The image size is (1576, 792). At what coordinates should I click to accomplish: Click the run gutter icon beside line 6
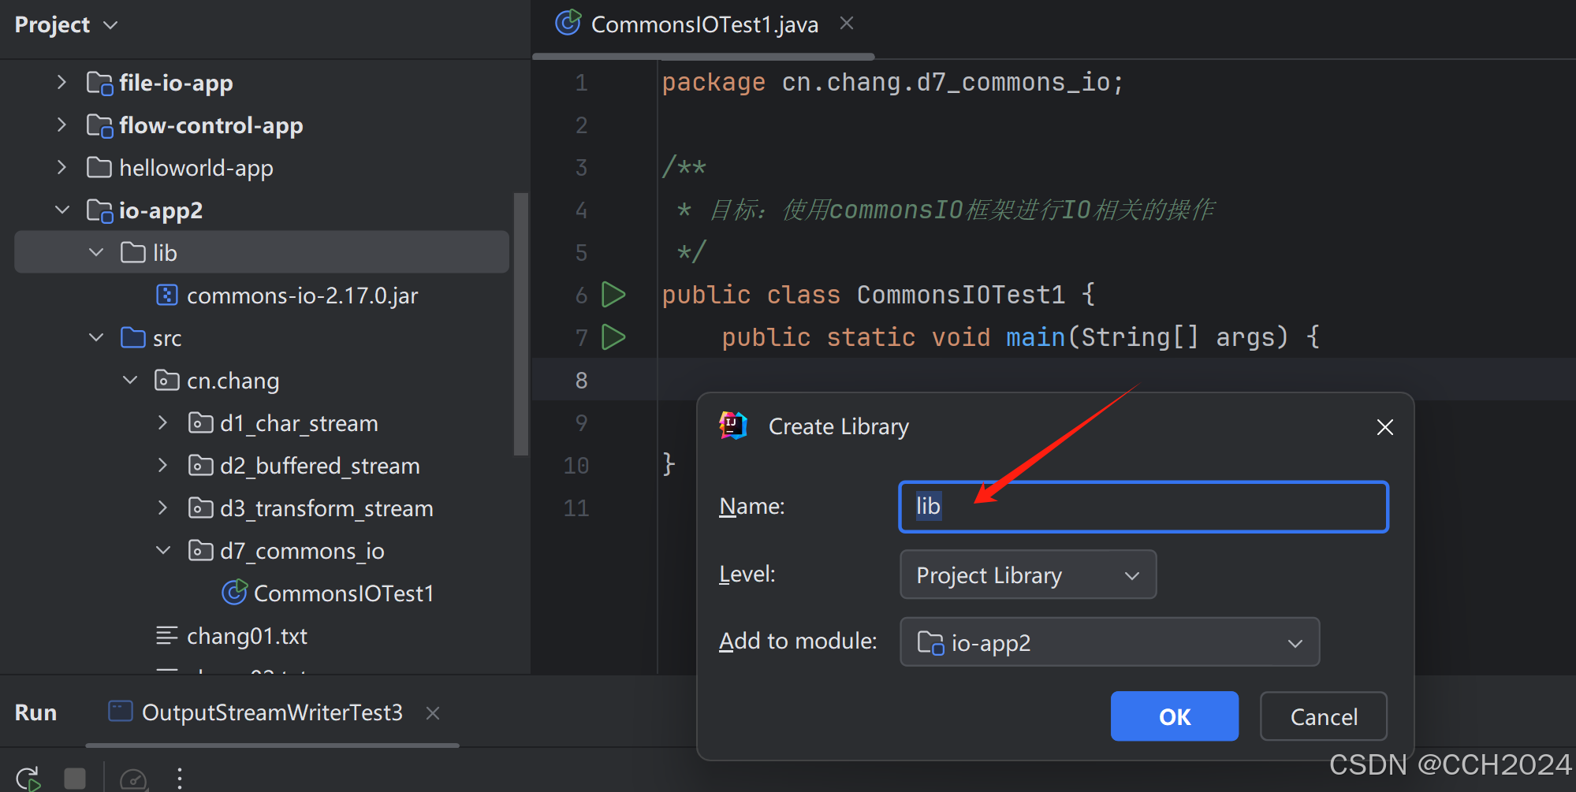pyautogui.click(x=614, y=294)
